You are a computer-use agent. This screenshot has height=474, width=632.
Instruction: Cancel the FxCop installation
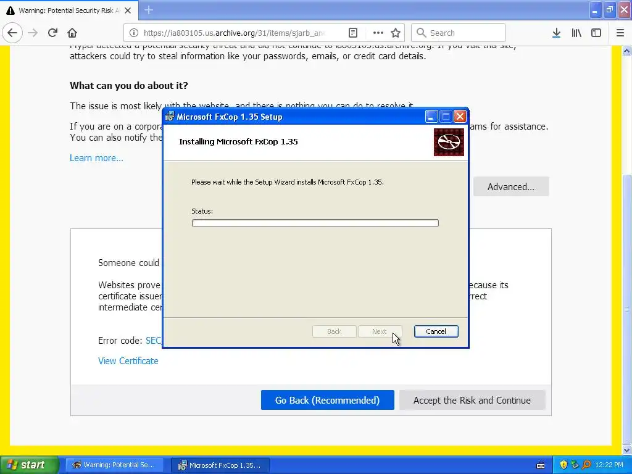[436, 331]
